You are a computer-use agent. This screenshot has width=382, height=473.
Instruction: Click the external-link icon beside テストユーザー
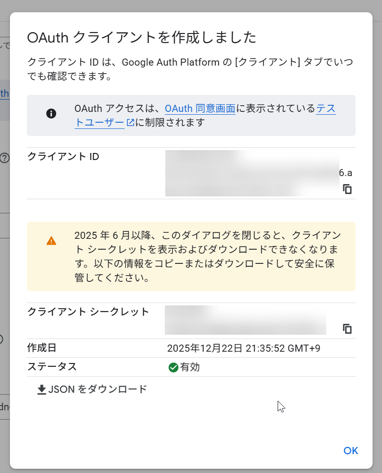click(x=130, y=123)
